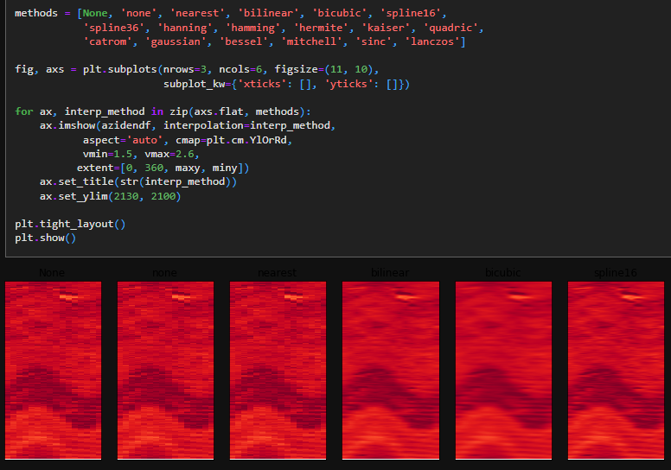Select the 'bilinear' interpolation subplot image
The width and height of the screenshot is (671, 470).
point(391,371)
